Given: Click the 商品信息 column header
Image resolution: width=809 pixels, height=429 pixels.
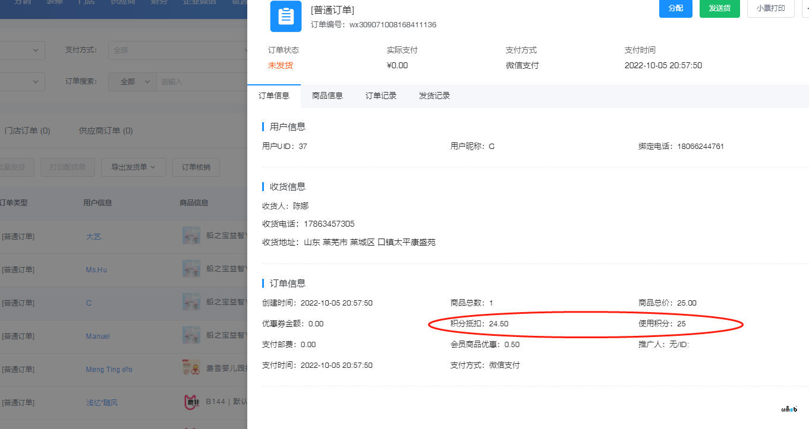Looking at the screenshot, I should (x=194, y=202).
